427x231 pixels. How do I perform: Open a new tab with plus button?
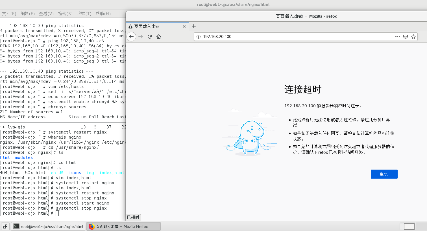click(x=194, y=26)
